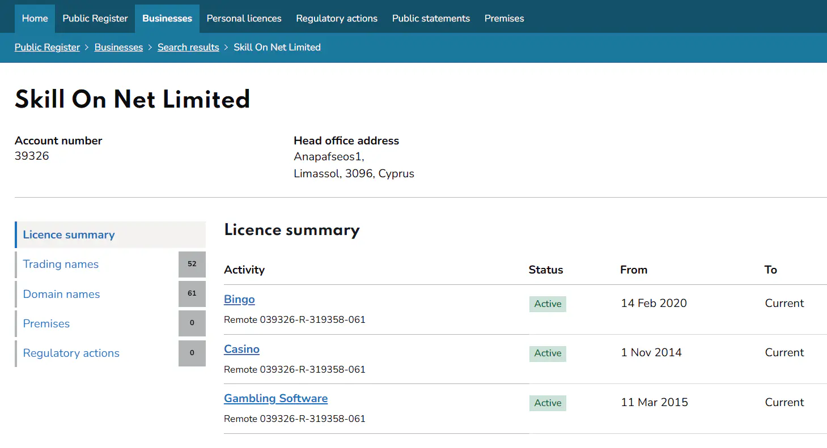
Task: Open Trading names in the side menu
Action: 61,264
